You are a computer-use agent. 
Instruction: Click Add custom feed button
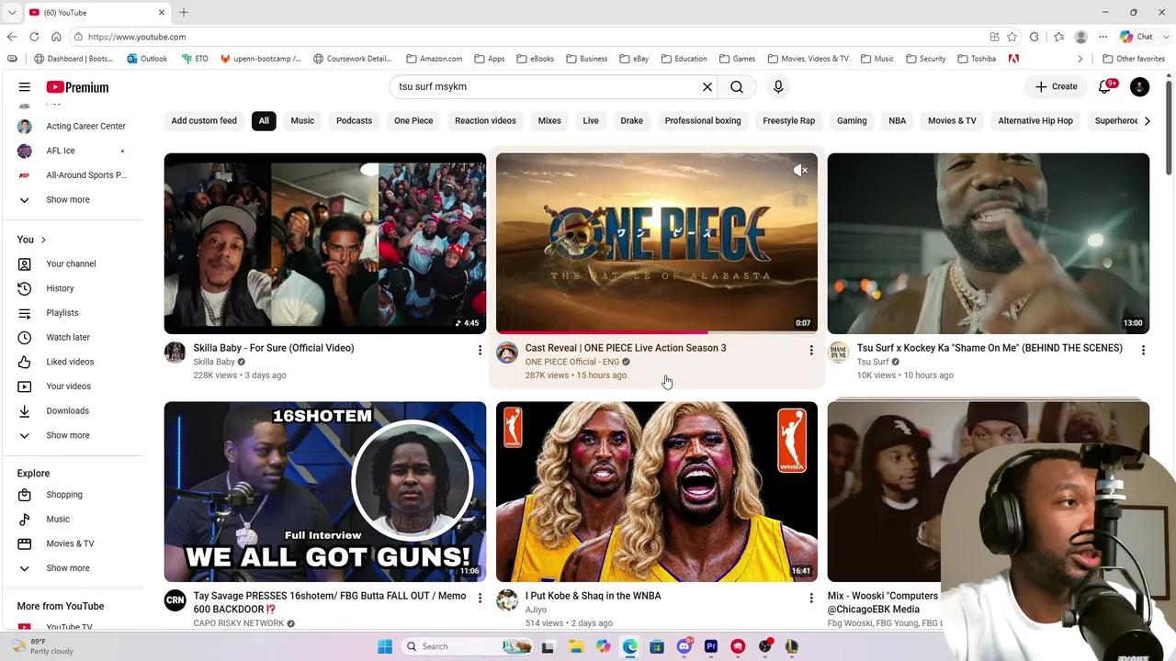tap(204, 120)
